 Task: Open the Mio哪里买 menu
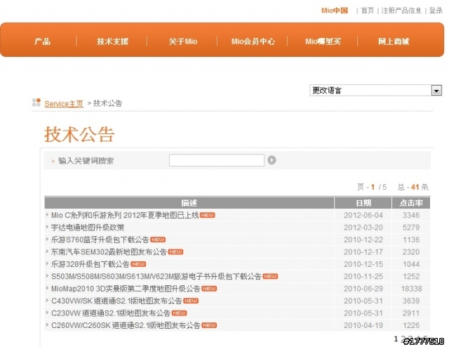[x=323, y=41]
